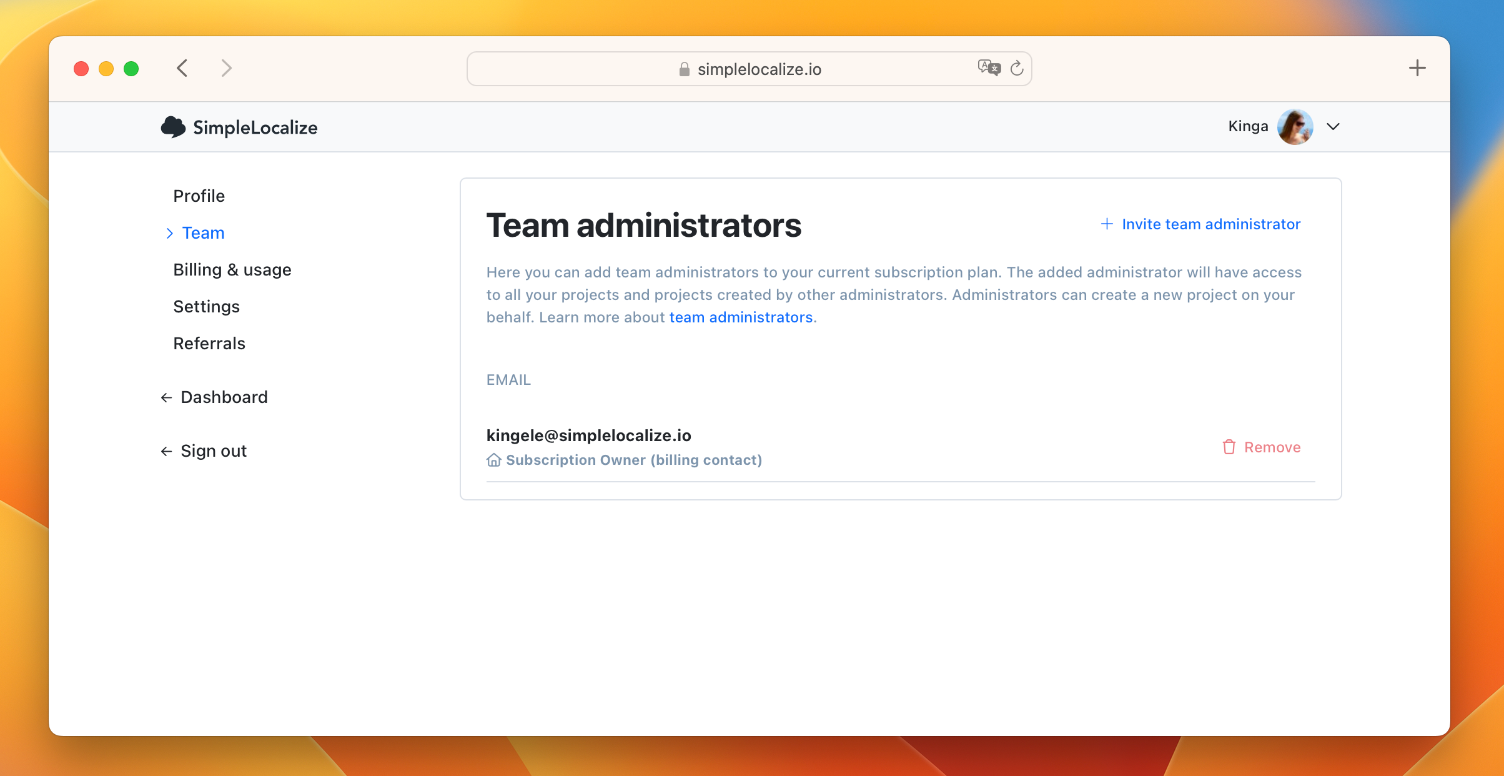Click the Kinga profile avatar image
The image size is (1504, 776).
[x=1296, y=127]
